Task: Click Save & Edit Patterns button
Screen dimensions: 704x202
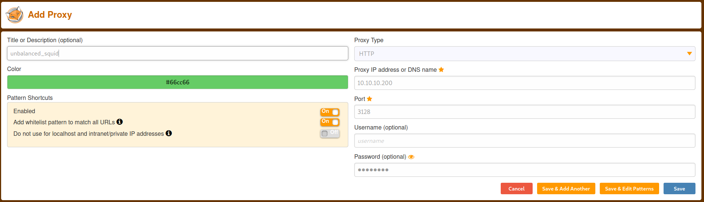Action: pyautogui.click(x=629, y=189)
